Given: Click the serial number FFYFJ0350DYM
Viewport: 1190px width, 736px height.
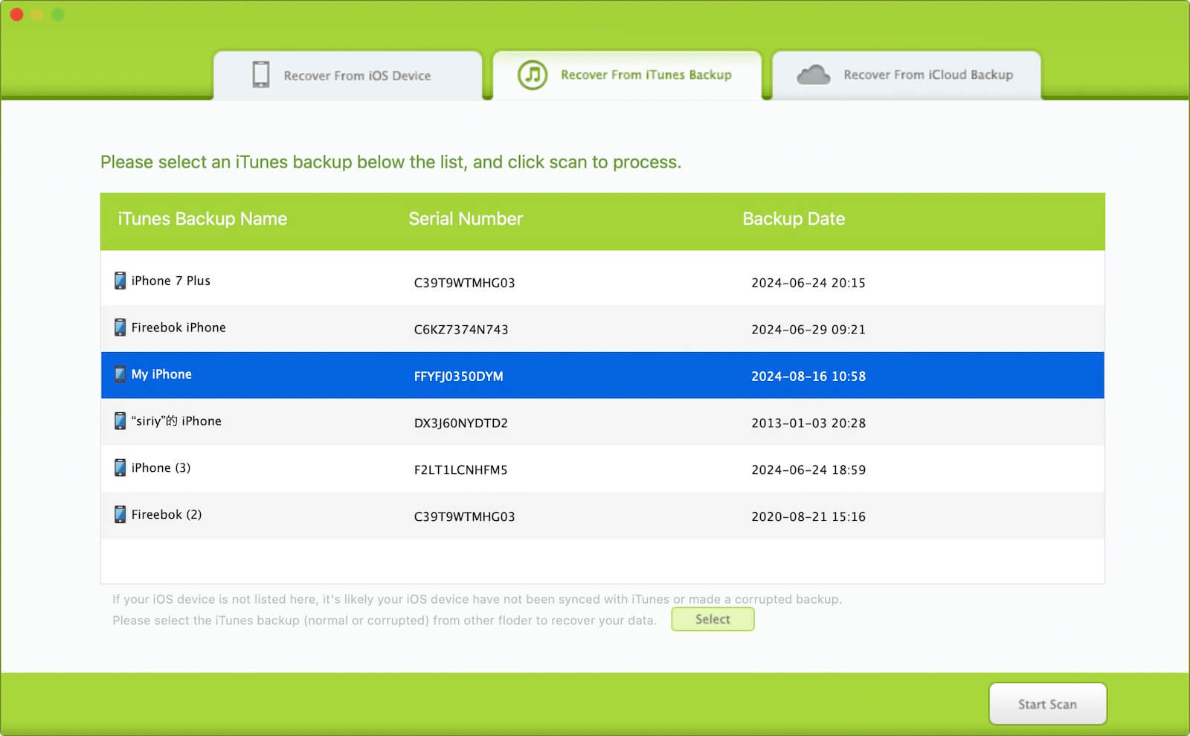Looking at the screenshot, I should [x=459, y=377].
